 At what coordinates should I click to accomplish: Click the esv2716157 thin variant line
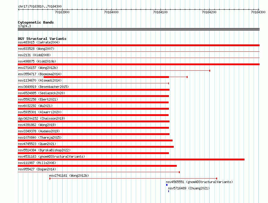(114, 71)
